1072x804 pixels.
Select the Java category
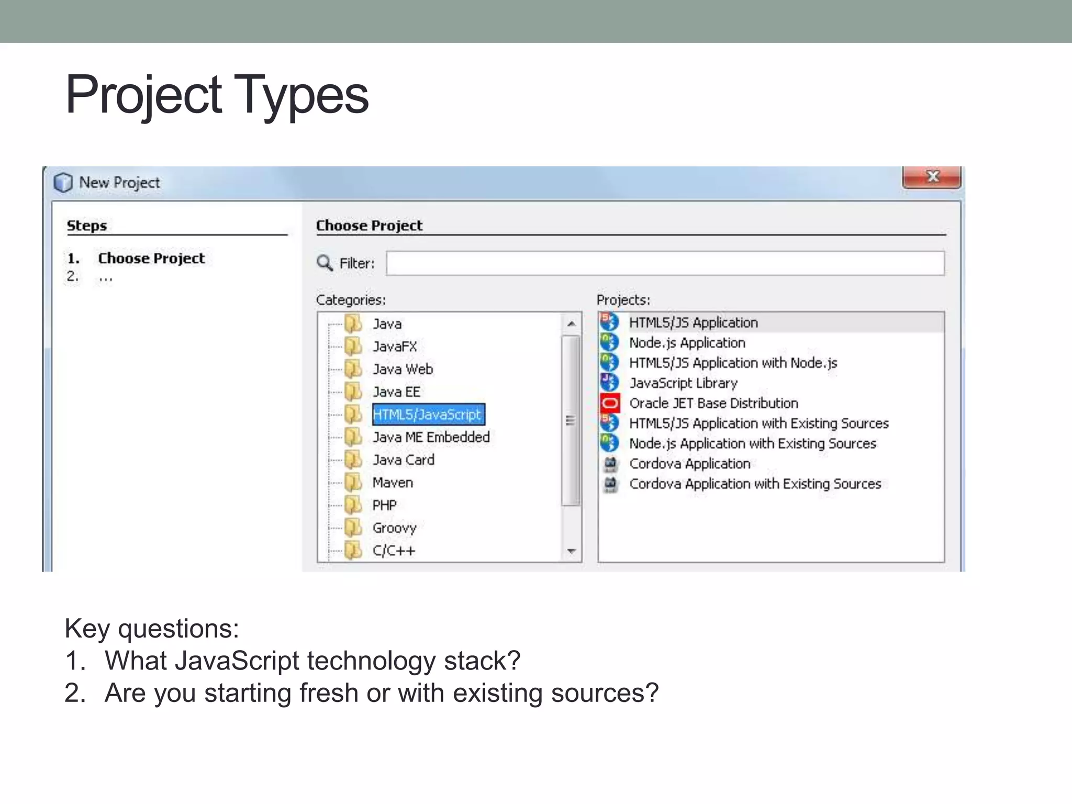tap(387, 324)
